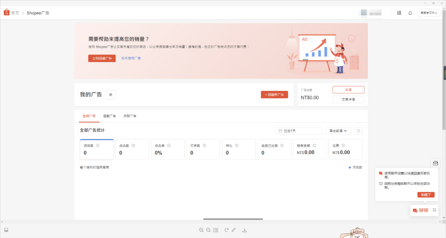Click the download icon in bottom toolbar
Viewport: 446px width, 238px height.
pos(244,230)
